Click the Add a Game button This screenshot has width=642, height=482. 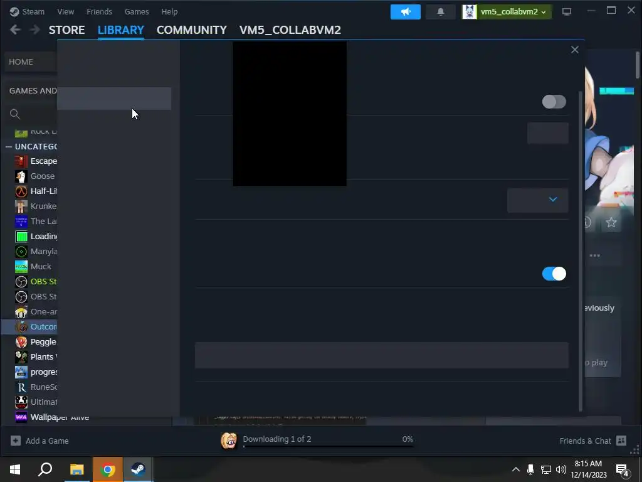[39, 441]
